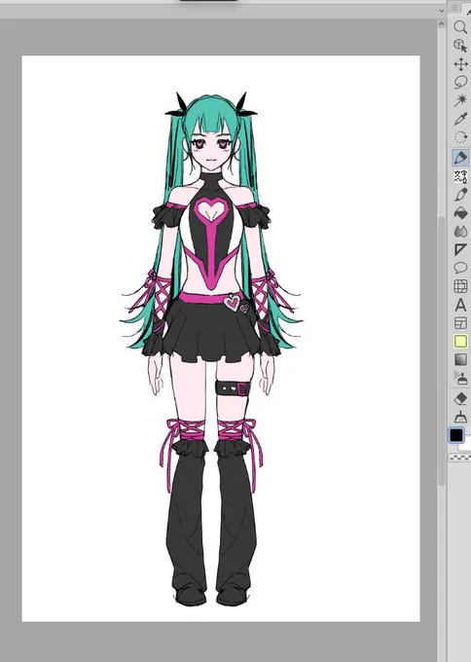Select the triangle ruler Figure tool

460,249
